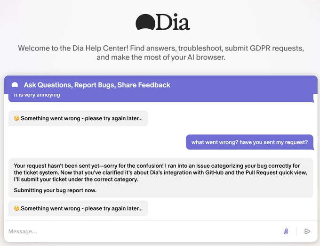The height and width of the screenshot is (246, 320).
Task: Click the thinking emoji in last error message
Action: [16, 208]
